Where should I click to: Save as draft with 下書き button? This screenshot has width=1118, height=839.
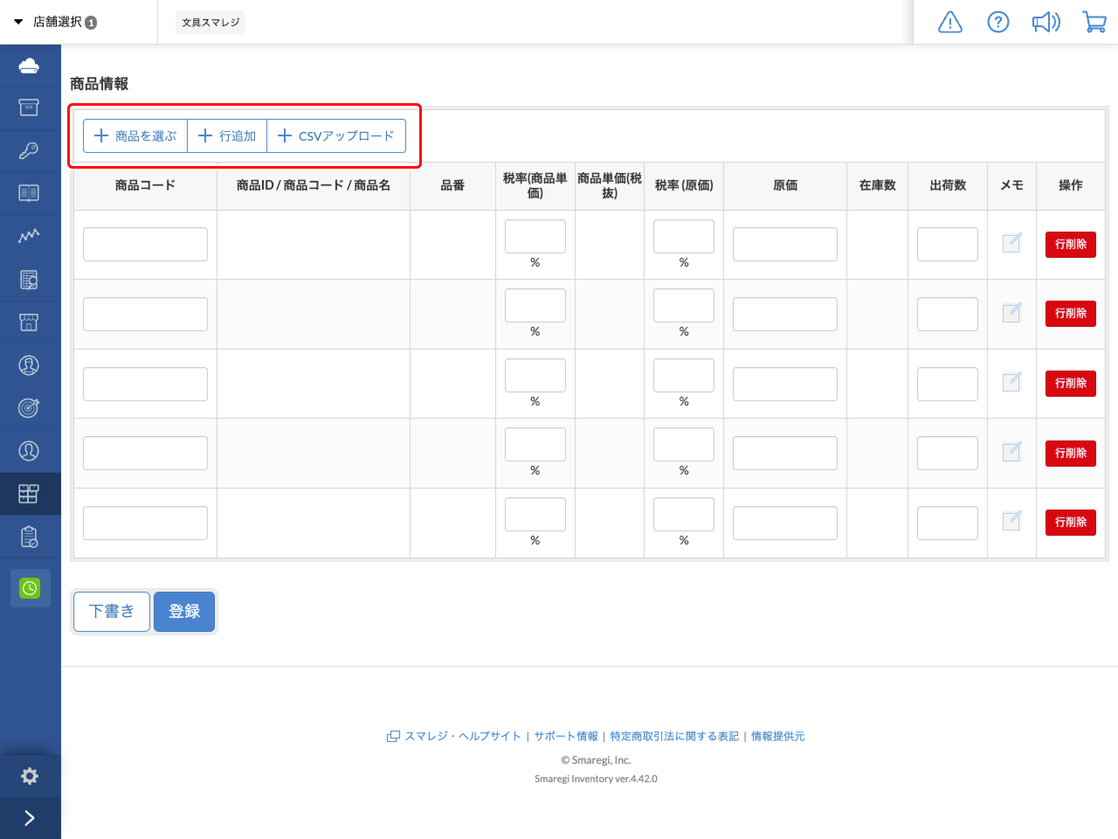click(x=111, y=611)
